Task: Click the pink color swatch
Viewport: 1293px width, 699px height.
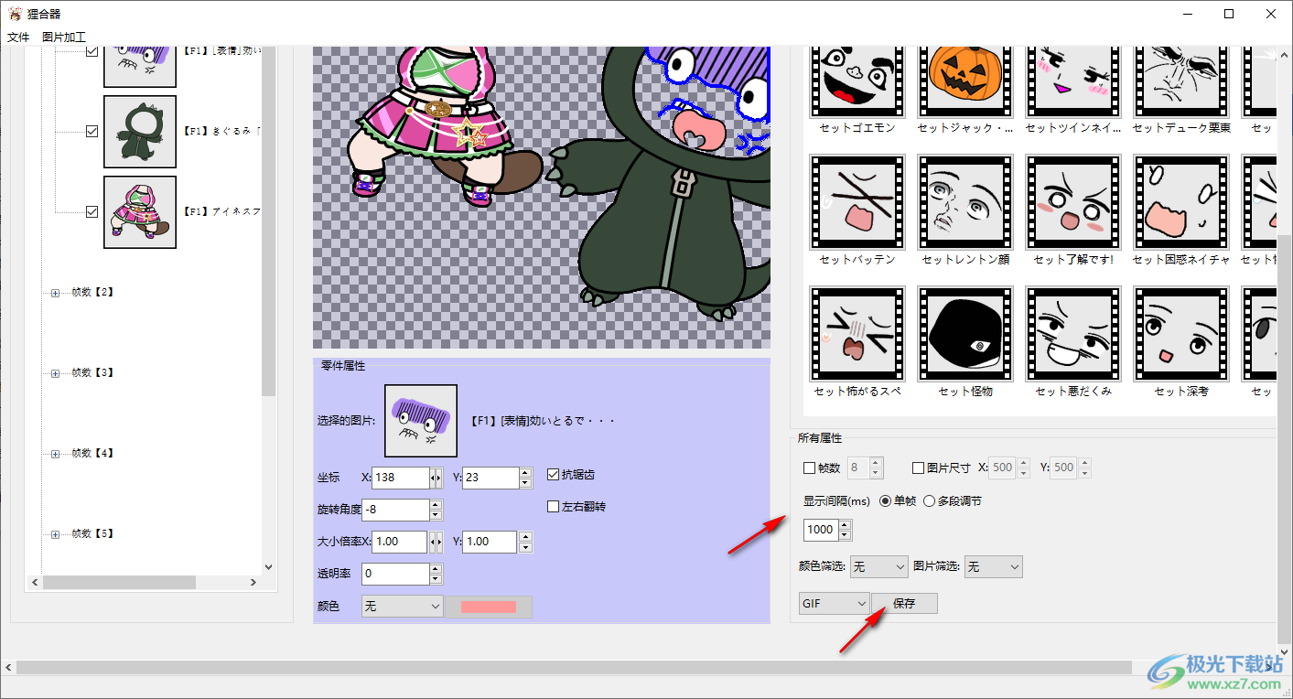Action: [488, 607]
